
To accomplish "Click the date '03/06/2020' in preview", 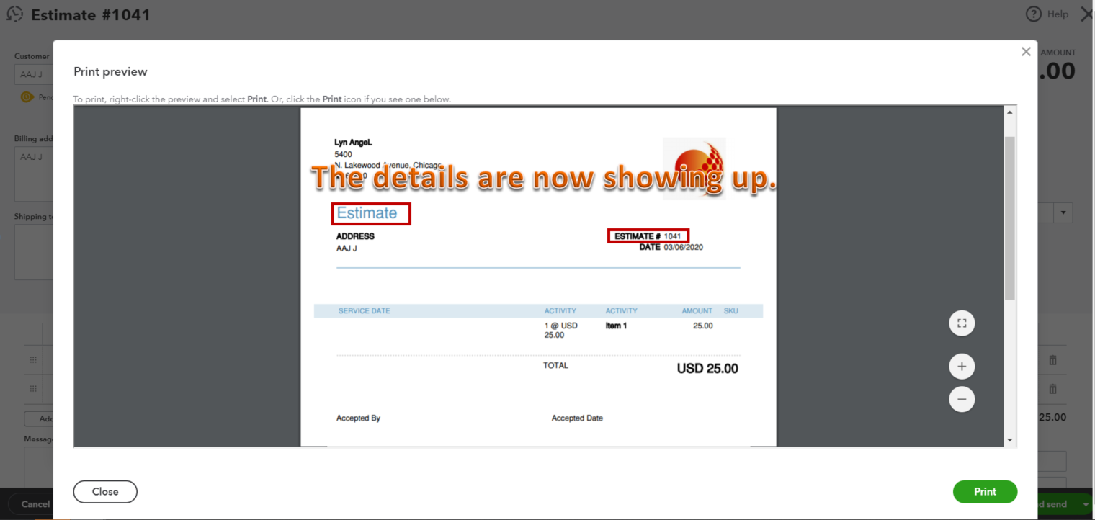I will pyautogui.click(x=684, y=247).
